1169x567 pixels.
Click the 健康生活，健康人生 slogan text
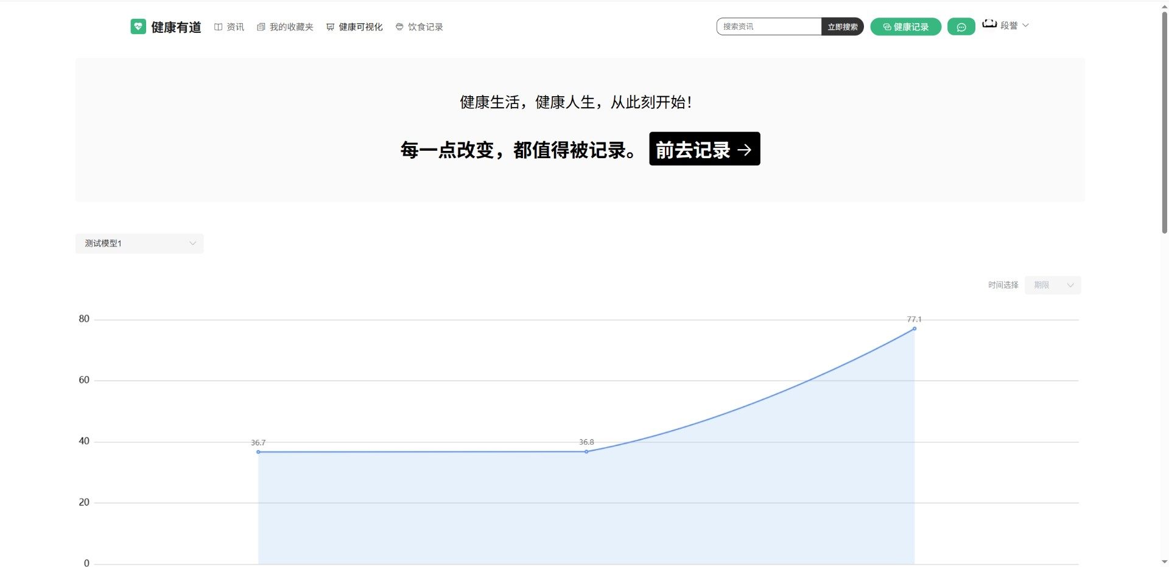575,102
